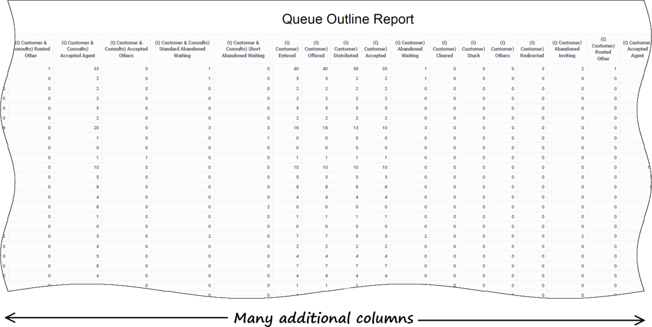
Task: Click the (Q Customer) Routed Other column header
Action: [x=603, y=48]
